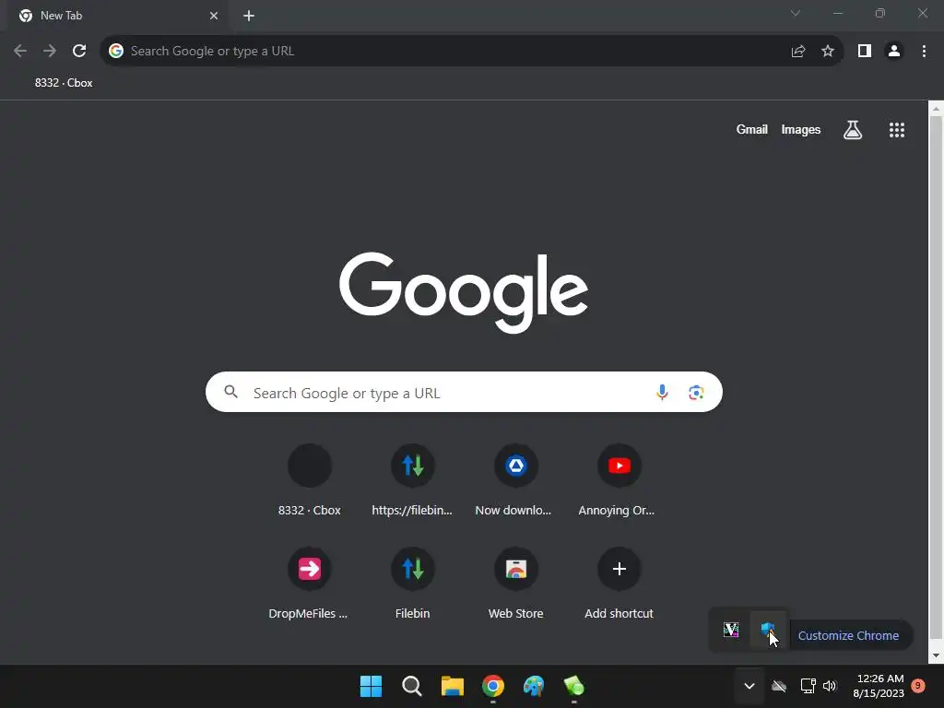
Task: Open the Paint app from taskbar
Action: tap(534, 686)
